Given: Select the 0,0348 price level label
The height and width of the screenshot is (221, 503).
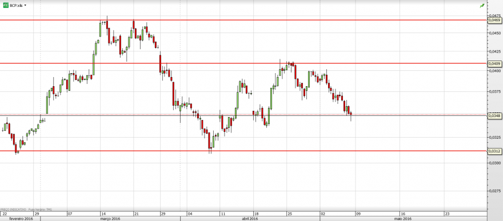Looking at the screenshot, I should (x=494, y=115).
